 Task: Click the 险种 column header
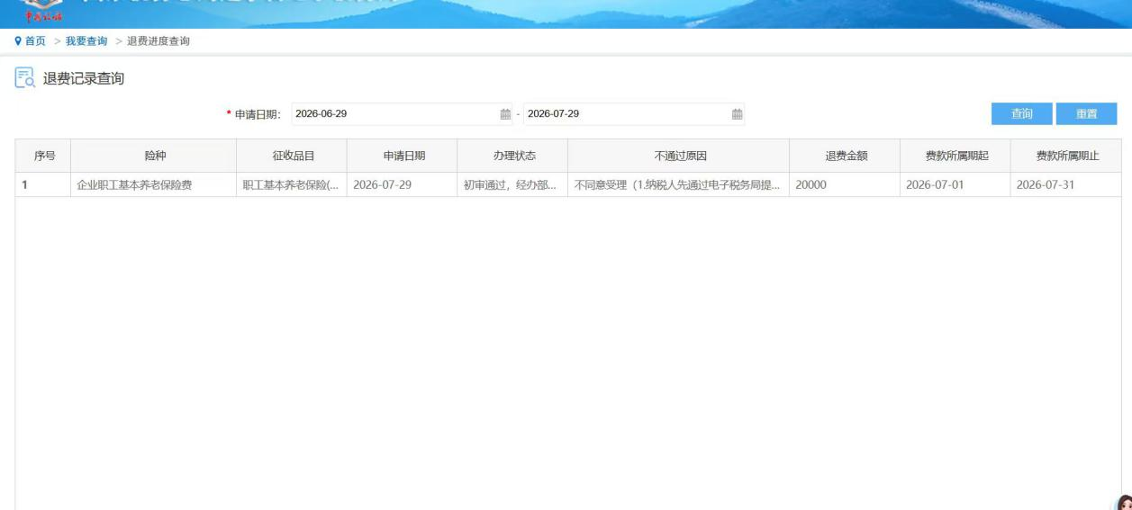[x=153, y=156]
